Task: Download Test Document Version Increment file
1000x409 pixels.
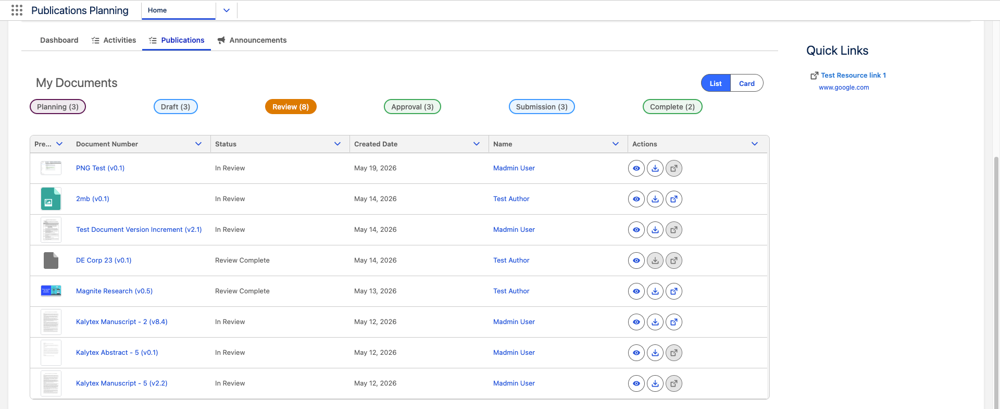Action: (655, 230)
